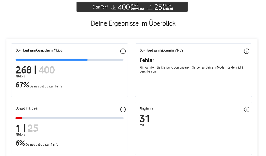Click the 1 Mbit/s upload result
Screen dimensions: 266x156
pos(18,128)
